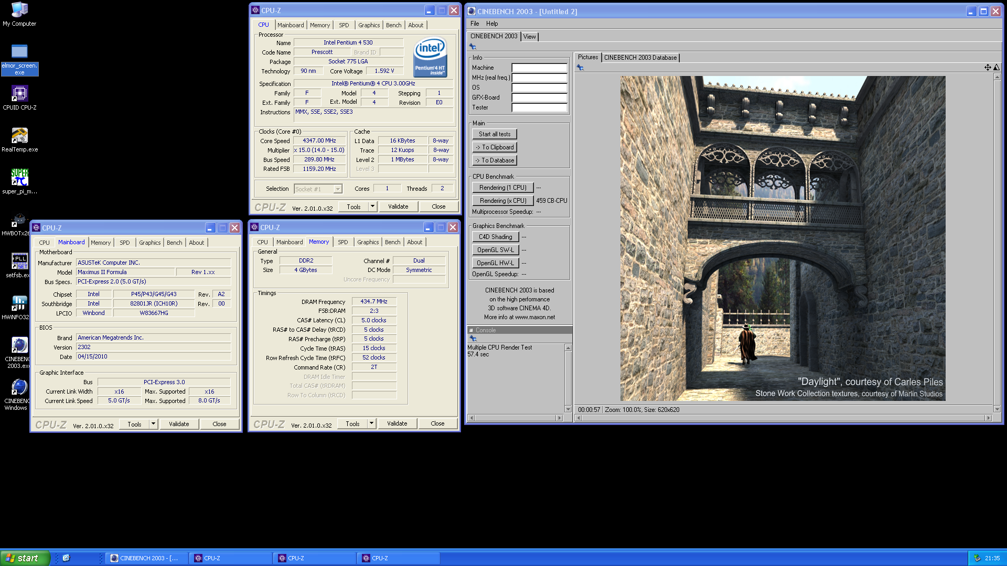Screen dimensions: 1007x566
Task: Expand the Socket #1 selection combo box
Action: pyautogui.click(x=338, y=189)
